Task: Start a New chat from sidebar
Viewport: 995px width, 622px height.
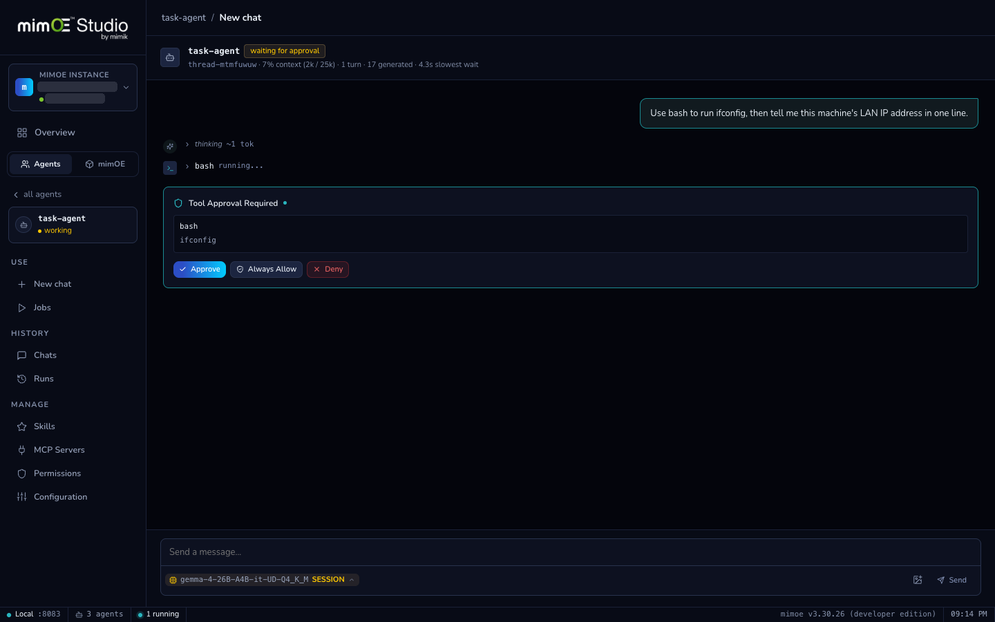Action: (73, 284)
